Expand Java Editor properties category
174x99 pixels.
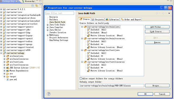click(x=47, y=30)
